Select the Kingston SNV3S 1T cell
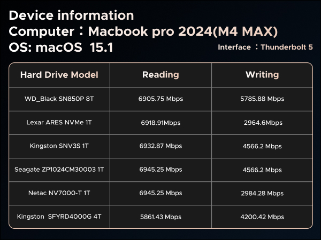The width and height of the screenshot is (321, 240). click(59, 146)
